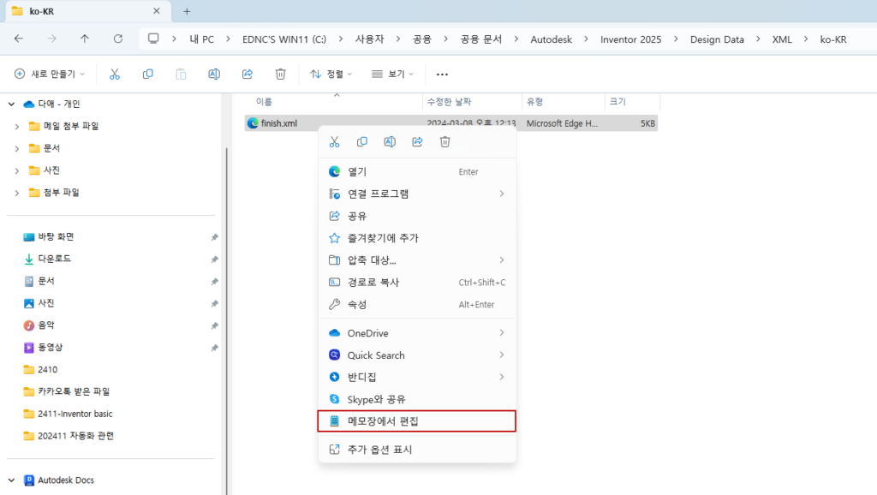Viewport: 877px width, 495px height.
Task: Collapse the 다애 - 개인 tree node
Action: (x=12, y=104)
